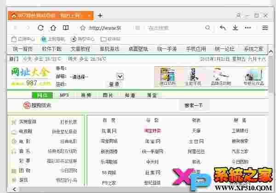Viewport: 276px width, 193px height.
Task: Click the magnifier search icon in toolbar
Action: point(208,28)
